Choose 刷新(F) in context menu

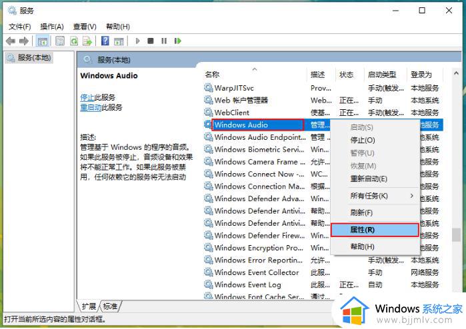pos(375,212)
